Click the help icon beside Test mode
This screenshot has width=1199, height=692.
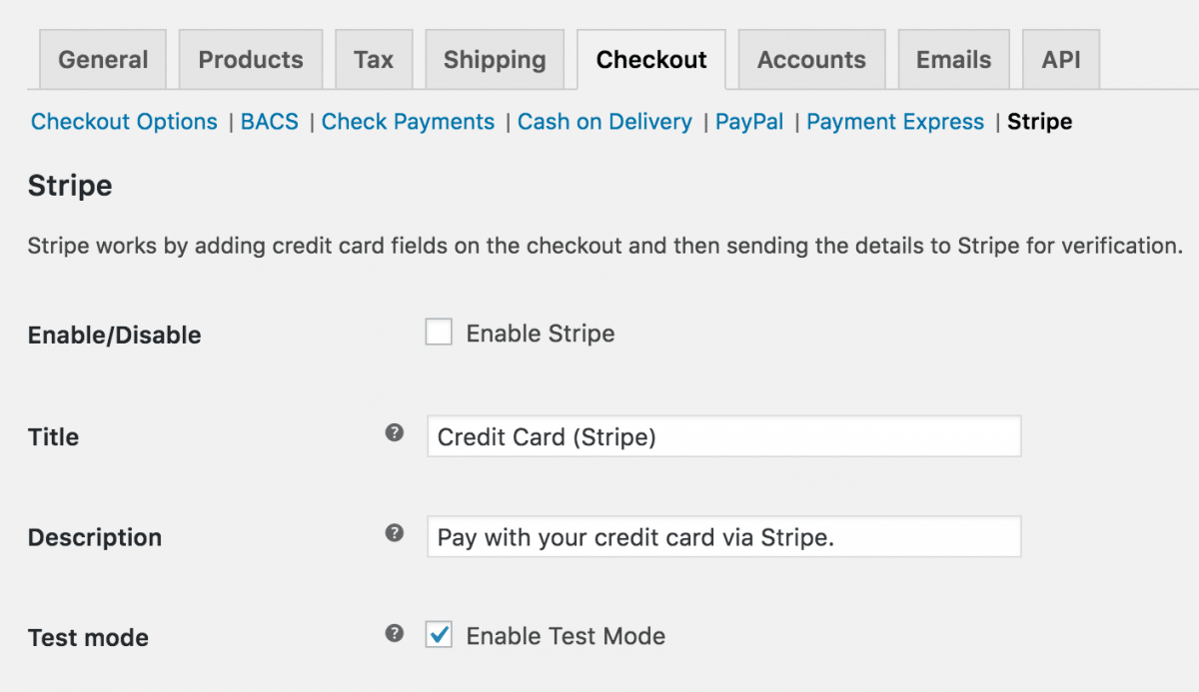tap(394, 634)
